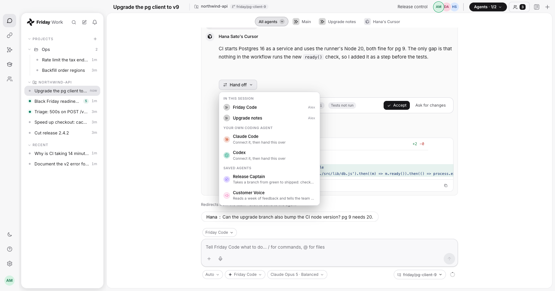
Task: Accept the proposed change
Action: pyautogui.click(x=397, y=105)
